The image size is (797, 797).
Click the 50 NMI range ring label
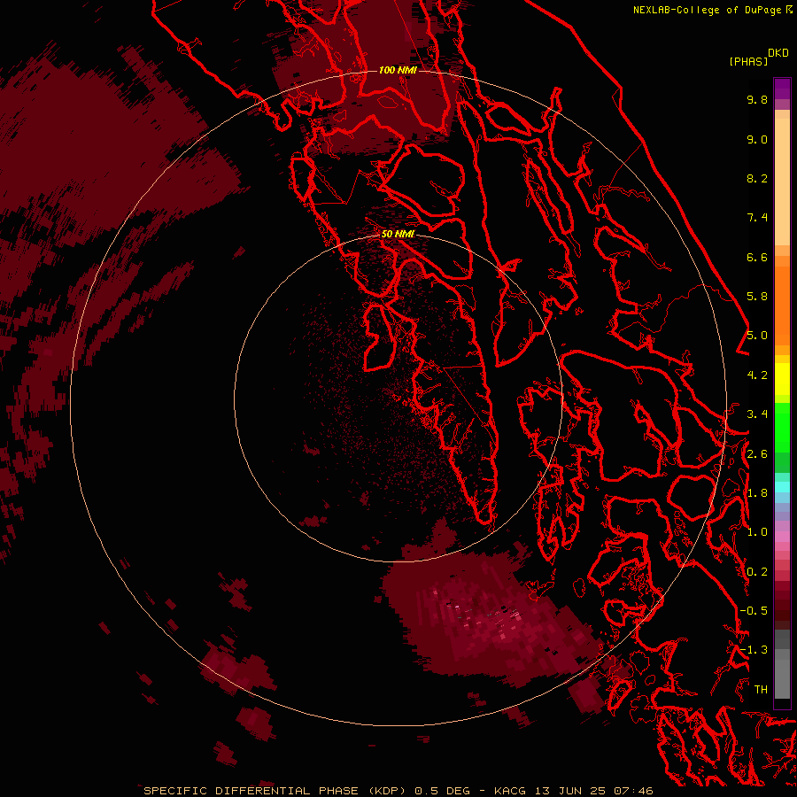click(x=398, y=234)
